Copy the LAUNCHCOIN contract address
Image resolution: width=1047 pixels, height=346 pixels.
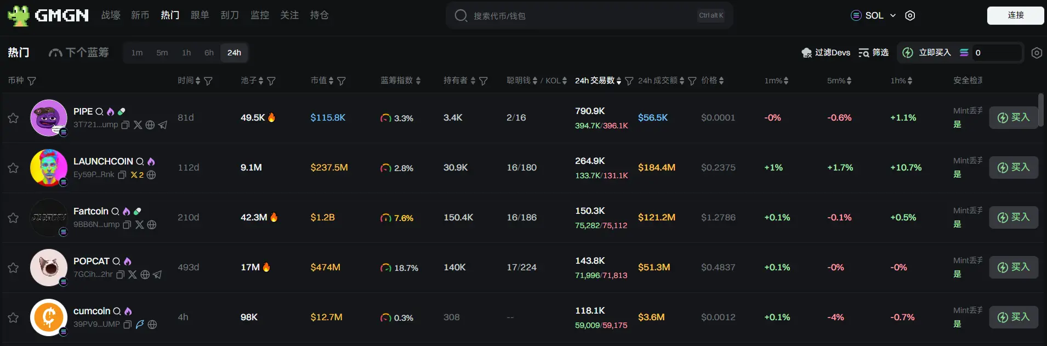point(122,175)
